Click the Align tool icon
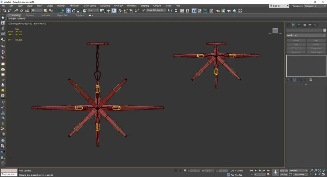This screenshot has width=327, height=177. pos(176,11)
